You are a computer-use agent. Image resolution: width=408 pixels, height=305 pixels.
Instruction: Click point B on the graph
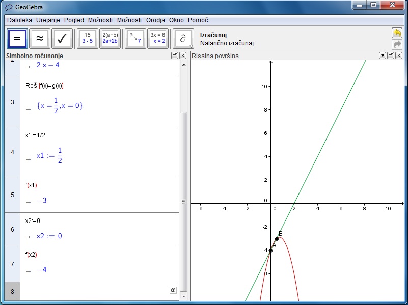(277, 238)
